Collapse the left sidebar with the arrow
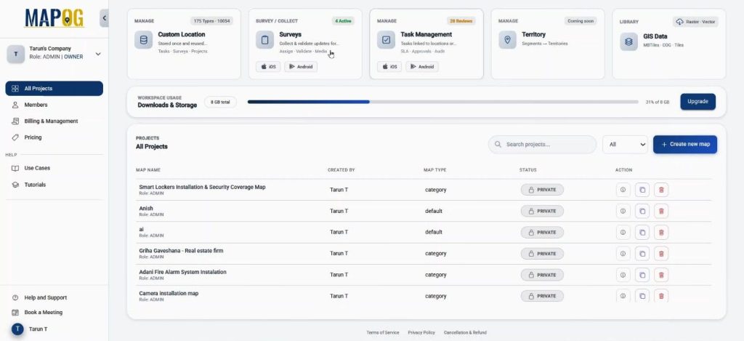 click(104, 18)
